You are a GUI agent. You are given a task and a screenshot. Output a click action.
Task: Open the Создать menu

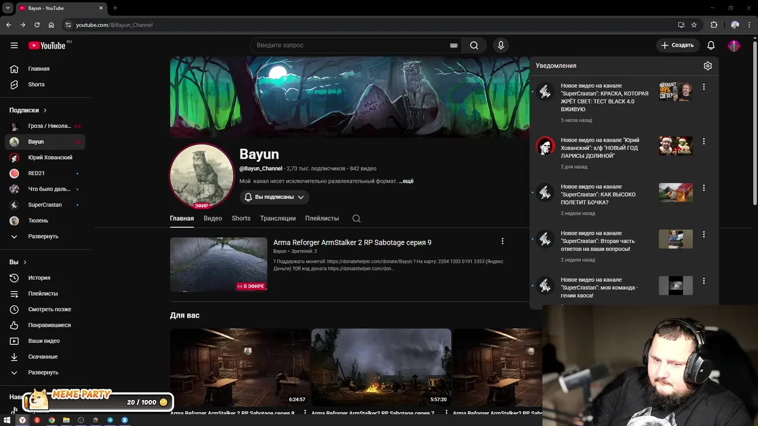pos(677,46)
